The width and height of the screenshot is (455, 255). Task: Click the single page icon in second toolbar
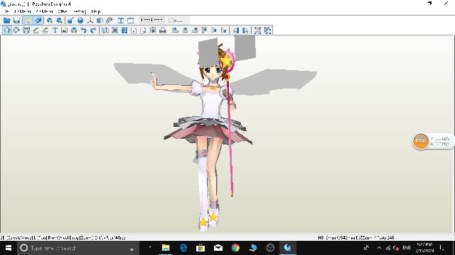click(134, 30)
